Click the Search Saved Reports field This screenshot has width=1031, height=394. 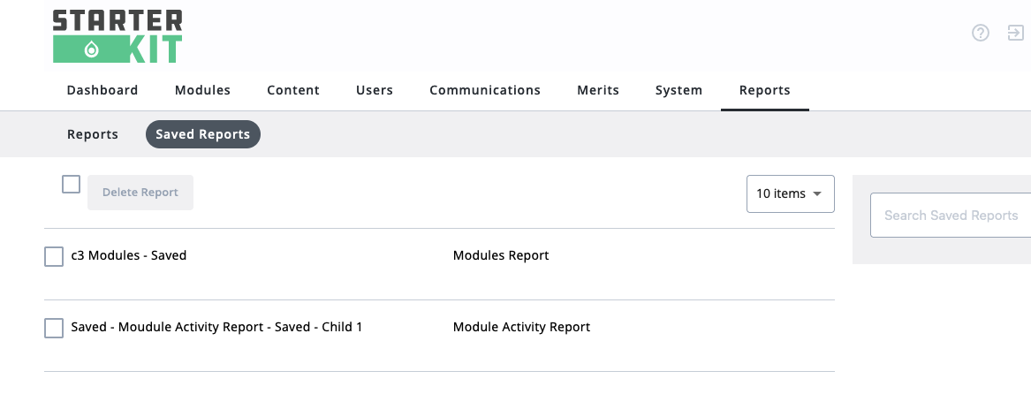tap(951, 215)
